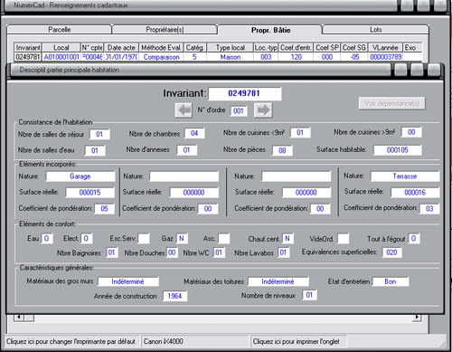Click the Nbre de salles de séjour field

coord(99,134)
